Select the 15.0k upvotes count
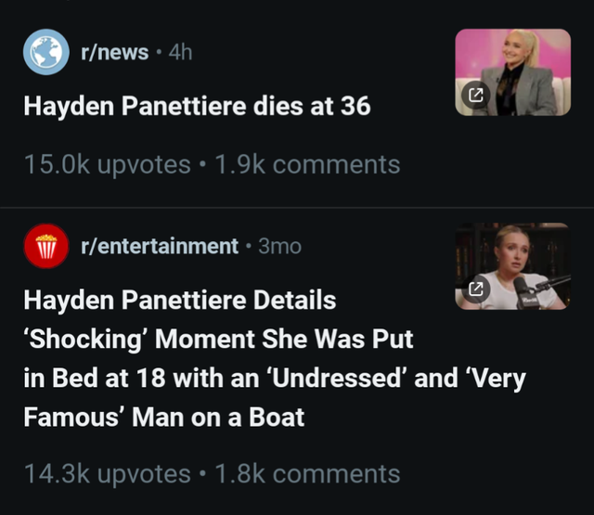 point(108,165)
